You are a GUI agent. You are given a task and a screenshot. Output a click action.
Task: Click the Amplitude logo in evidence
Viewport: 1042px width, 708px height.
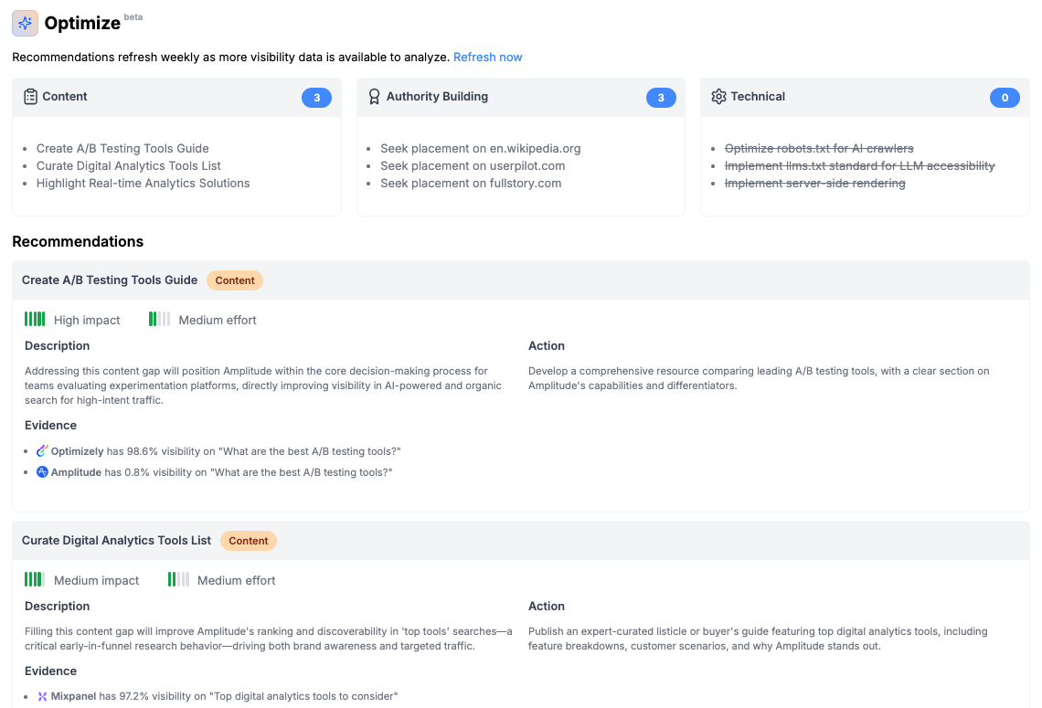(42, 472)
